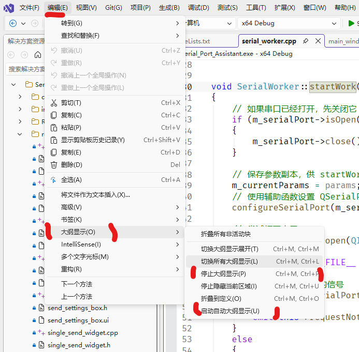Open the 扩展(X) menu
This screenshot has width=359, height=352.
[284, 8]
